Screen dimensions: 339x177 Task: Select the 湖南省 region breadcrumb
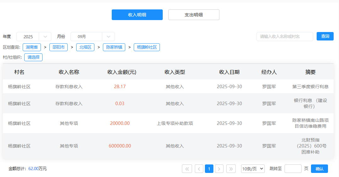point(32,47)
